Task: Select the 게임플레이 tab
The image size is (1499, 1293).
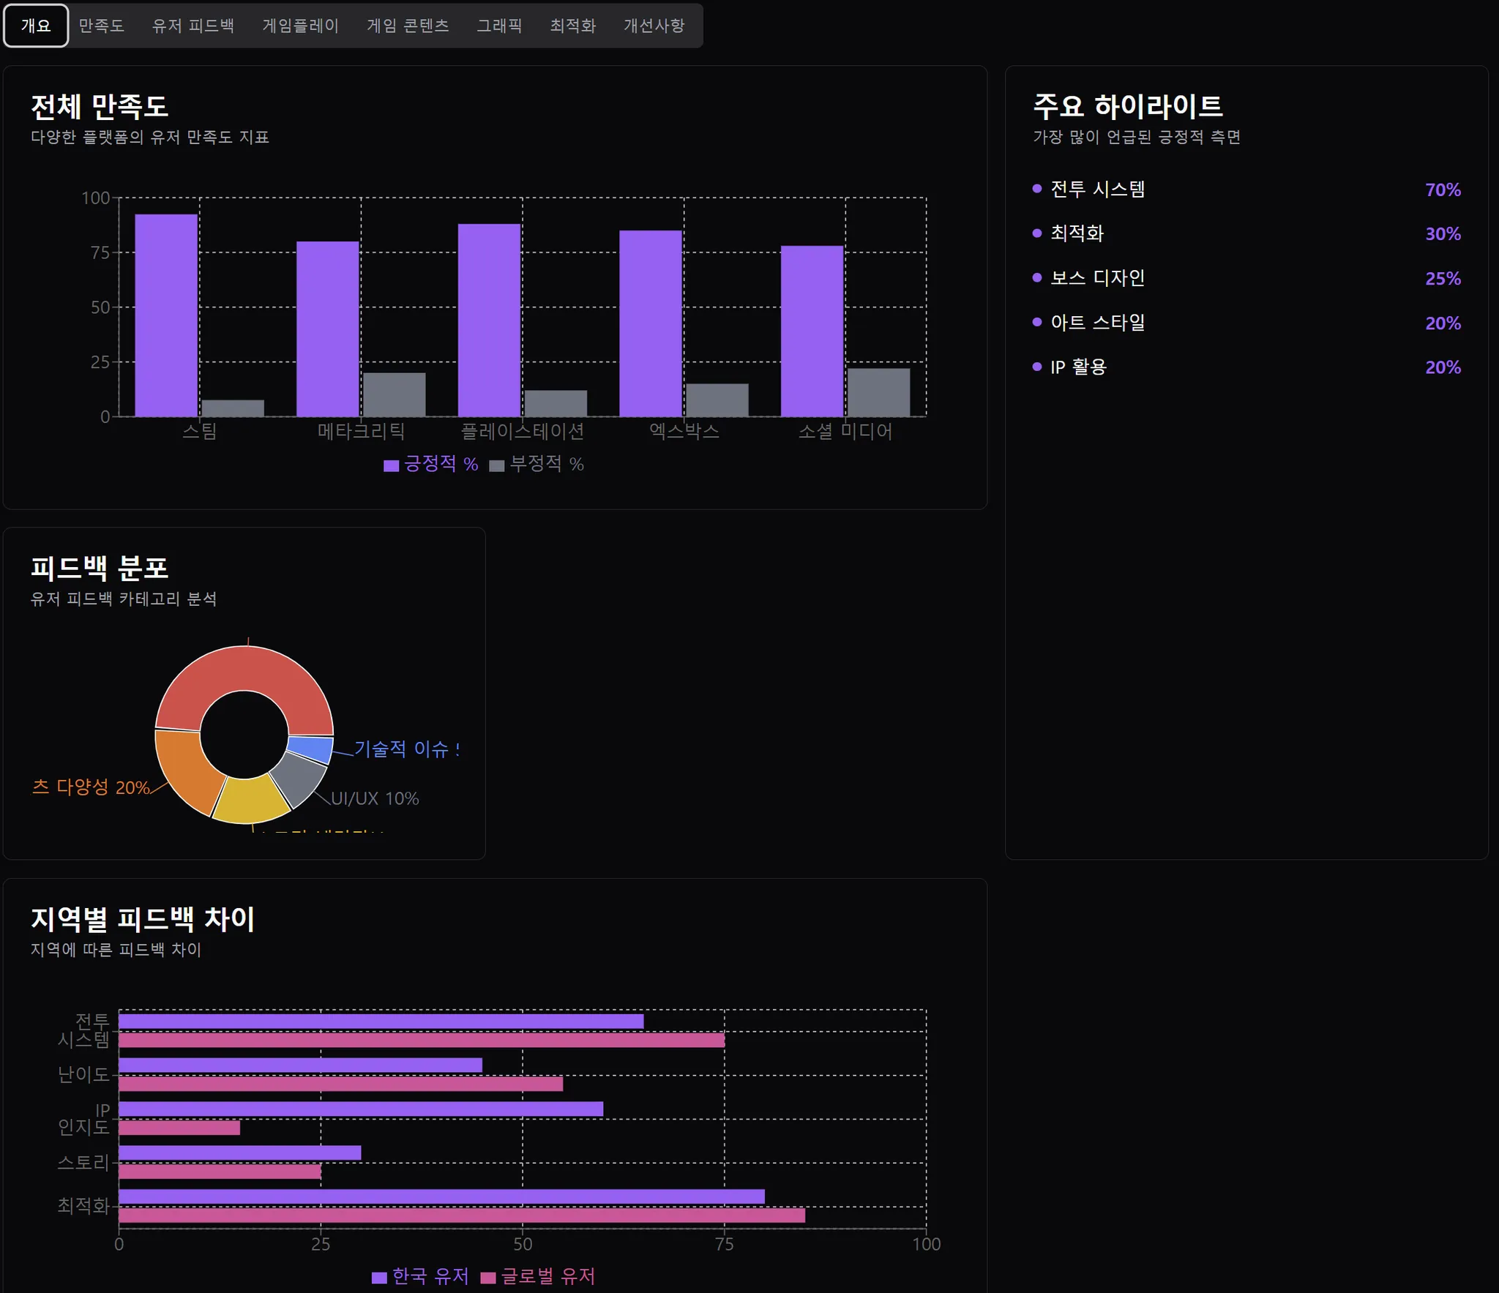Action: coord(300,26)
